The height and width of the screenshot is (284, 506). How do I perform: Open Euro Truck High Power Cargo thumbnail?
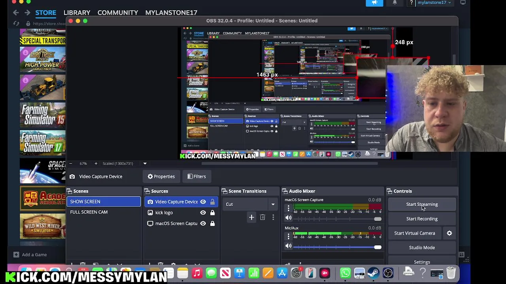(43, 59)
